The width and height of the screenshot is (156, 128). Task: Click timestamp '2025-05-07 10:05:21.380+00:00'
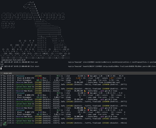17,62
